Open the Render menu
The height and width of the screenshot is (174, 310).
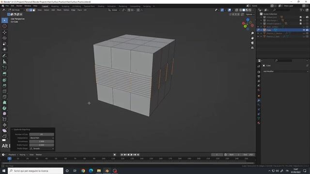click(x=19, y=6)
